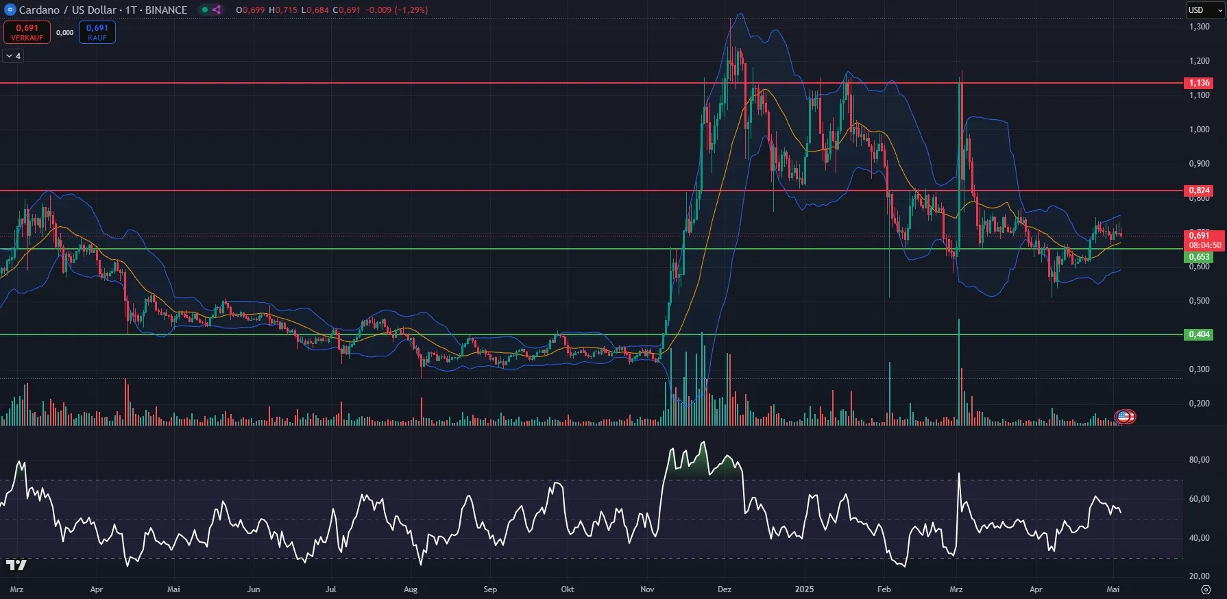Click the 80,00 RSI axis label
Screen dimensions: 1227x599
pos(1199,460)
